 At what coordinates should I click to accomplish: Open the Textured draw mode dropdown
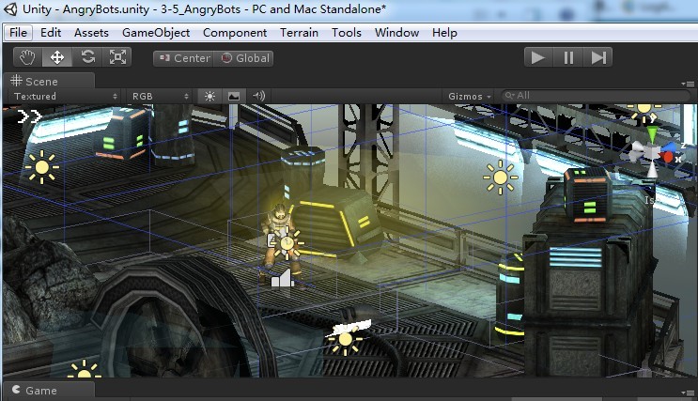click(65, 96)
